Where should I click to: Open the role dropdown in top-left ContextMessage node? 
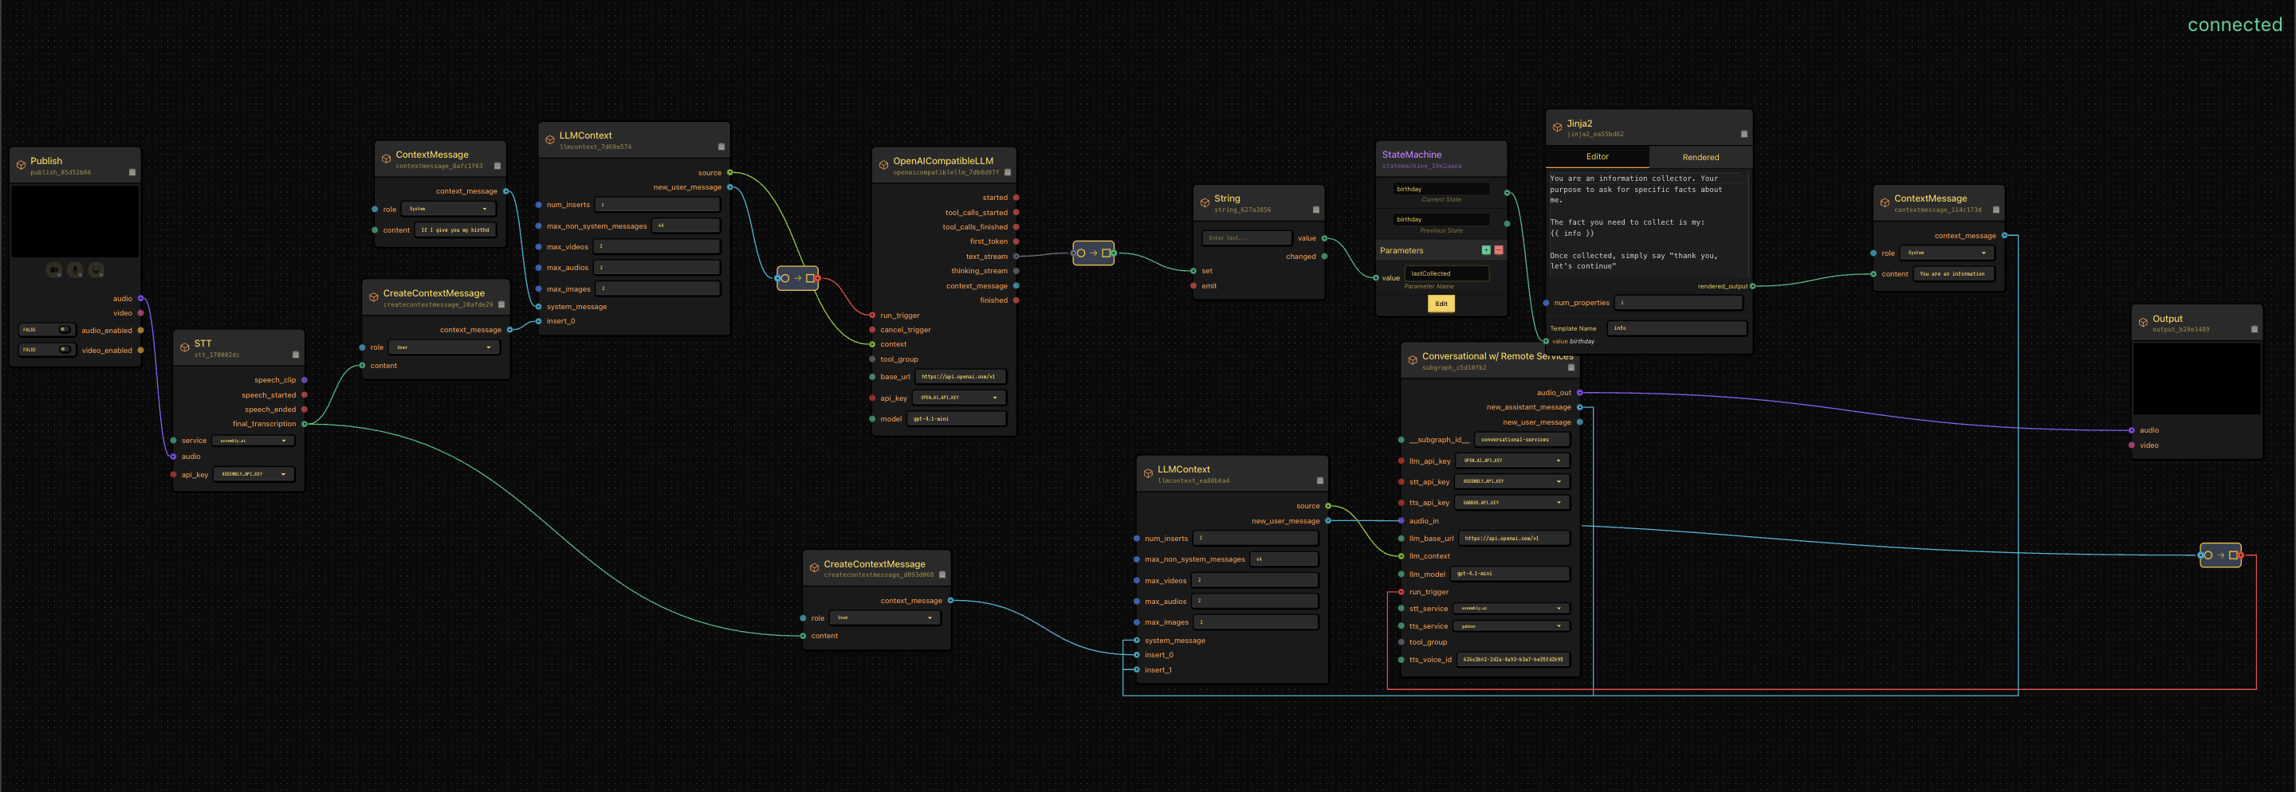point(448,210)
